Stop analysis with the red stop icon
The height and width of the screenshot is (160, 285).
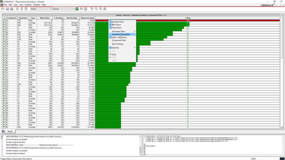[x=85, y=9]
